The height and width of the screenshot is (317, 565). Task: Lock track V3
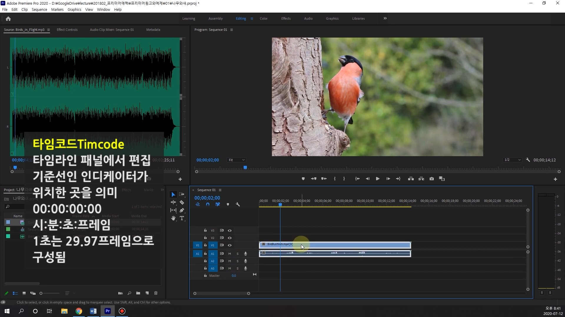pyautogui.click(x=205, y=230)
